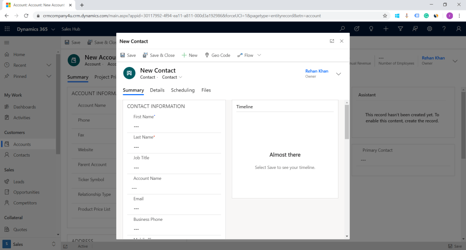The width and height of the screenshot is (466, 250).
Task: Pop out the New Contact dialog
Action: point(332,41)
